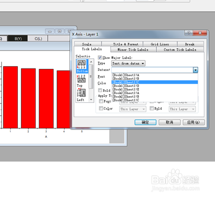
Task: Check the Bold checkbox in Apply To section
Action: [x=151, y=108]
